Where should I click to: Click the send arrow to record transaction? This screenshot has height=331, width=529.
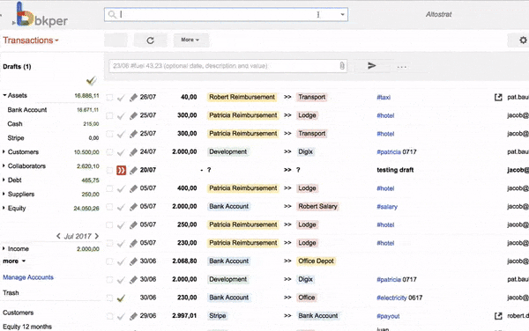coord(372,66)
